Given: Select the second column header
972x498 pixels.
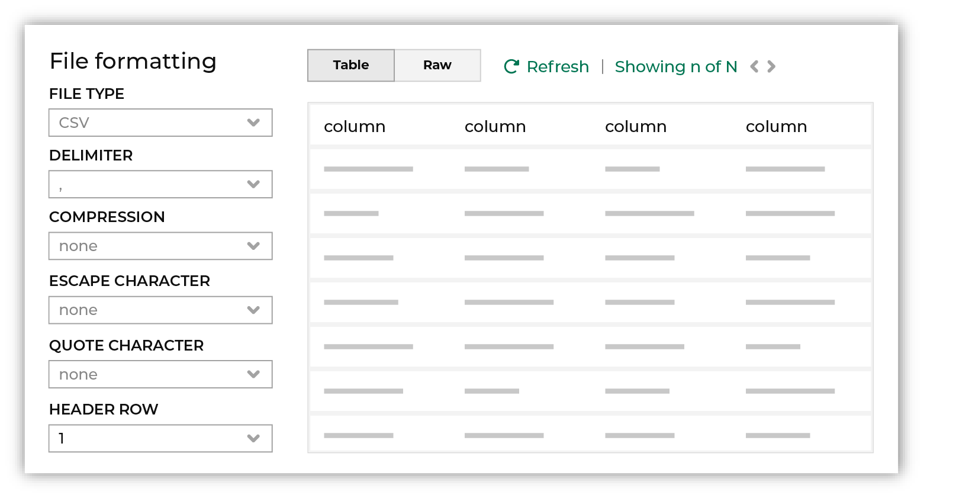Looking at the screenshot, I should (x=495, y=127).
